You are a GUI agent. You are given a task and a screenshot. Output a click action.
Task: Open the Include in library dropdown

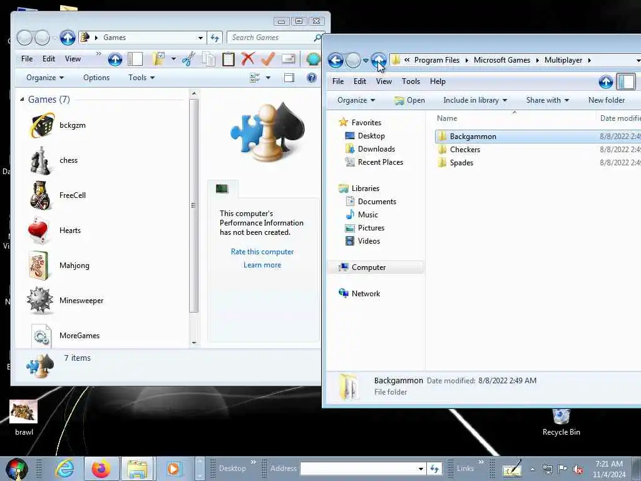[x=475, y=100]
